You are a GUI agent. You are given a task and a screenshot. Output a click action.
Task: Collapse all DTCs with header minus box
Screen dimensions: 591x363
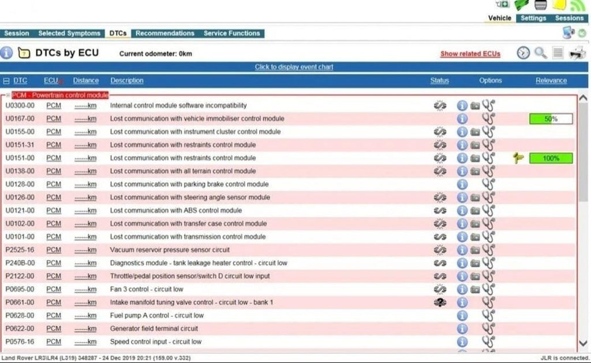pyautogui.click(x=6, y=81)
